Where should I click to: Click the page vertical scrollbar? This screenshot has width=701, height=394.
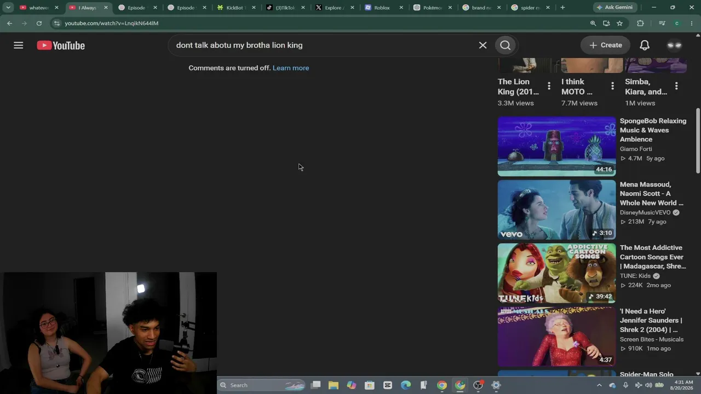click(x=698, y=141)
